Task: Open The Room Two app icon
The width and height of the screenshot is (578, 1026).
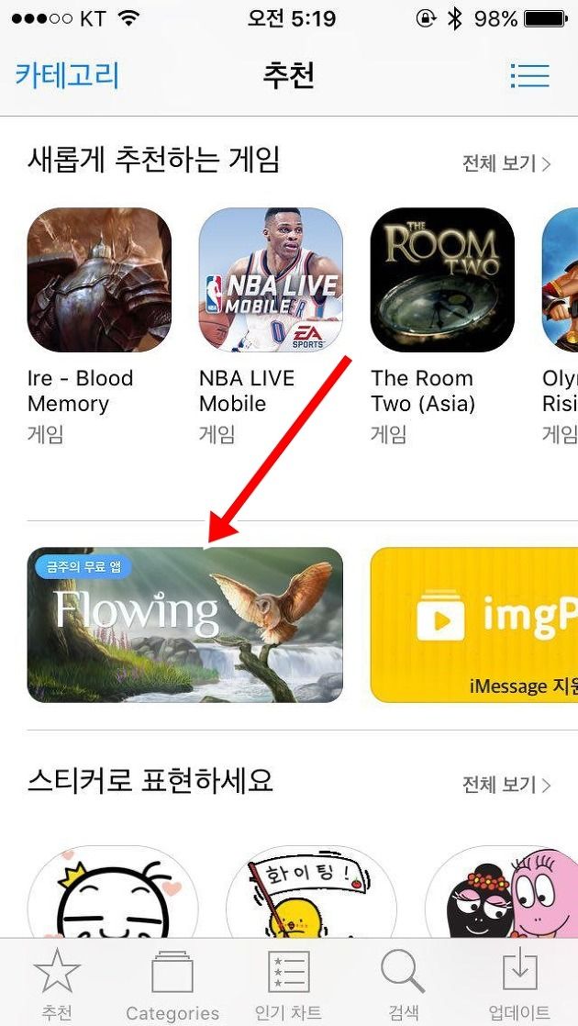Action: tap(442, 280)
